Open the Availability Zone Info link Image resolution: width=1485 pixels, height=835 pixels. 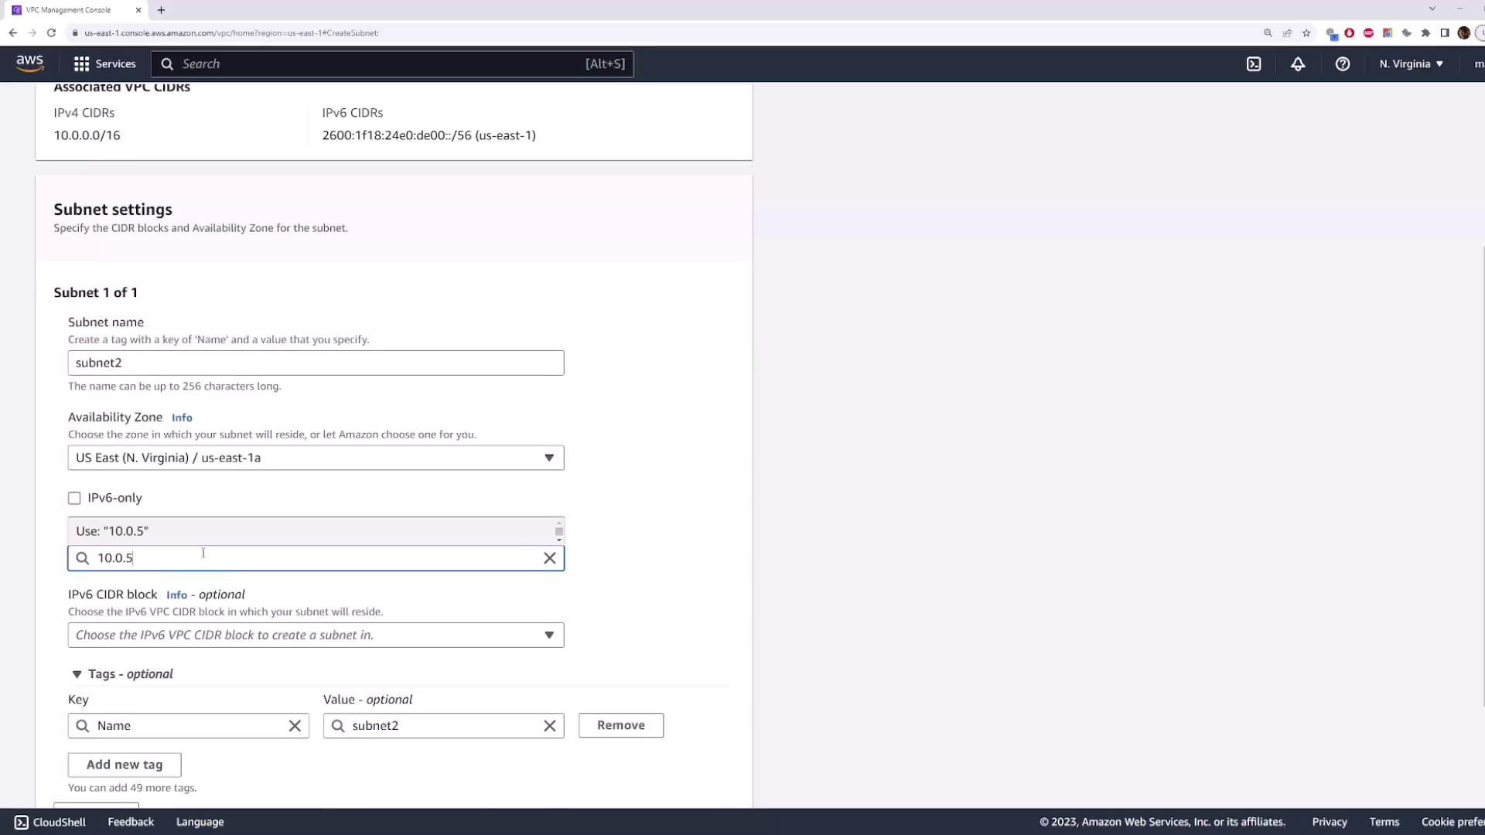tap(182, 417)
